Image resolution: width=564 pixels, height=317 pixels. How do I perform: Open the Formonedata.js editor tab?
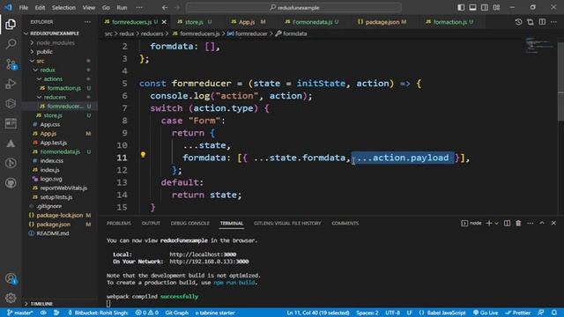[312, 22]
